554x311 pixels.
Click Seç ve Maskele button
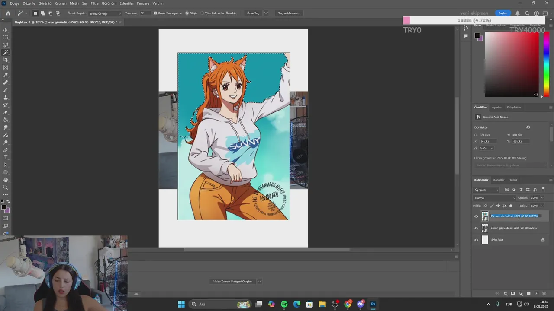point(289,13)
